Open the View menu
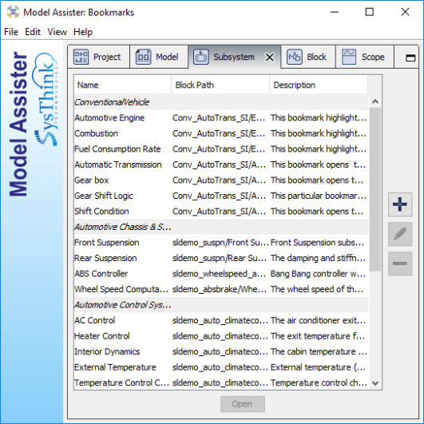The height and width of the screenshot is (424, 424). 57,32
